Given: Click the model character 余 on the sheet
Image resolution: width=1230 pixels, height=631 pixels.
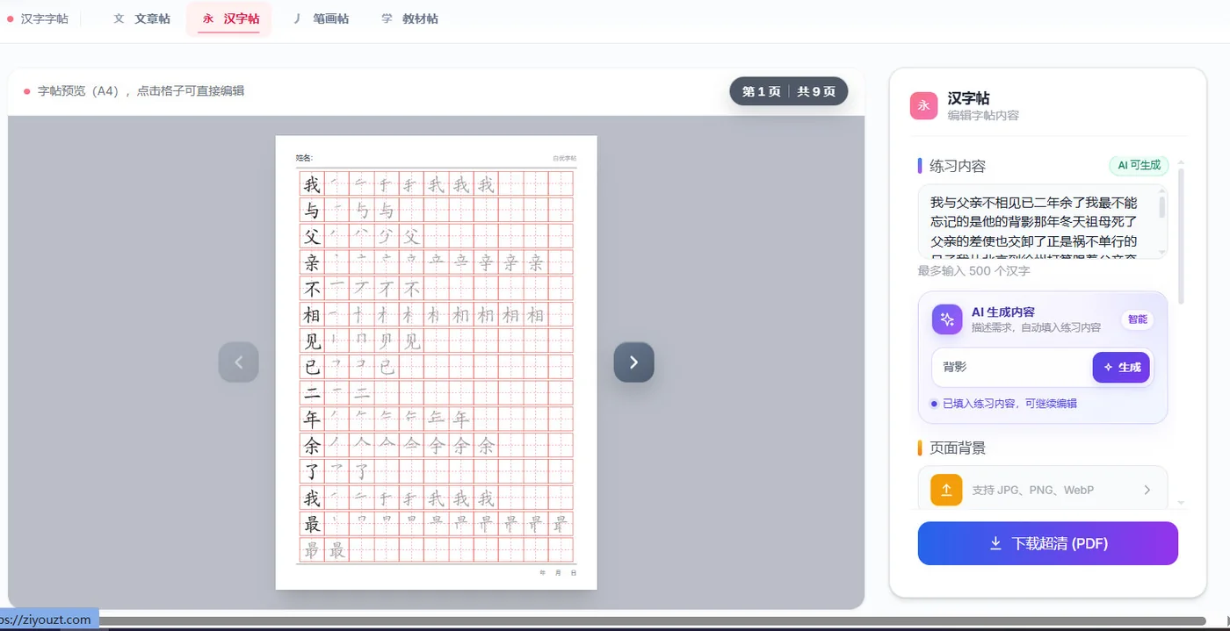Looking at the screenshot, I should 312,446.
